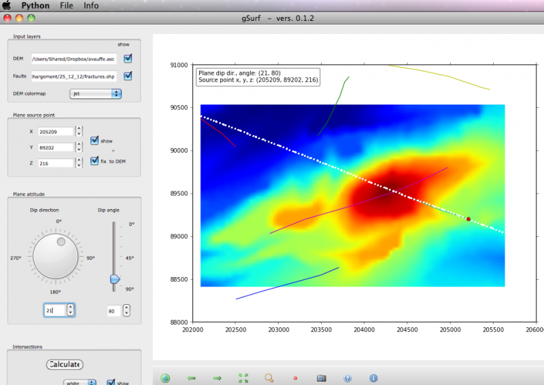Open the DEM colormap 'jet' dropdown
The width and height of the screenshot is (544, 385).
coord(95,93)
